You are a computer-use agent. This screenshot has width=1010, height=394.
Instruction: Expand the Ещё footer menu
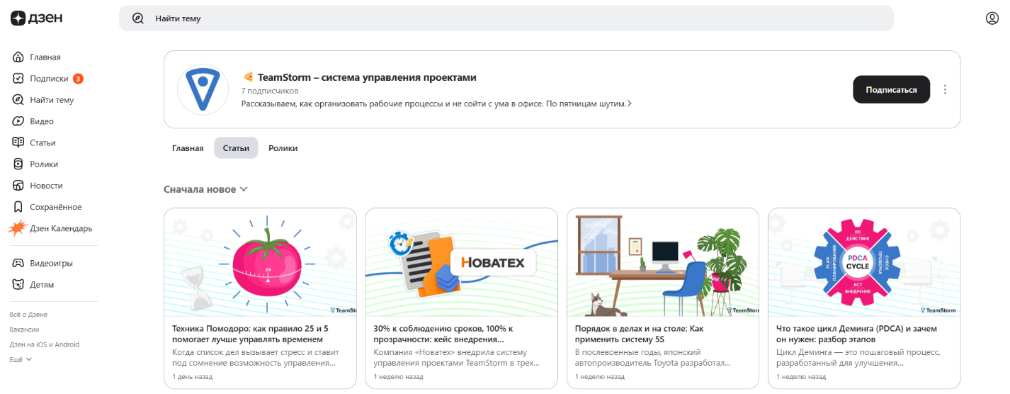click(21, 359)
